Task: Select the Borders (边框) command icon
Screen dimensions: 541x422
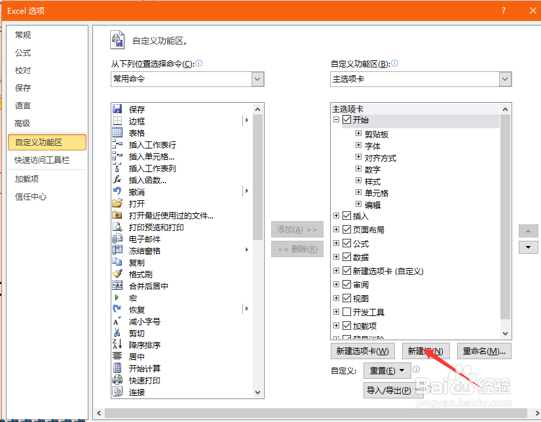Action: [117, 120]
